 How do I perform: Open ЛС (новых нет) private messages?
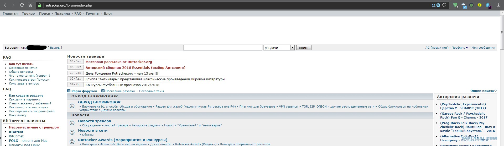pyautogui.click(x=437, y=48)
